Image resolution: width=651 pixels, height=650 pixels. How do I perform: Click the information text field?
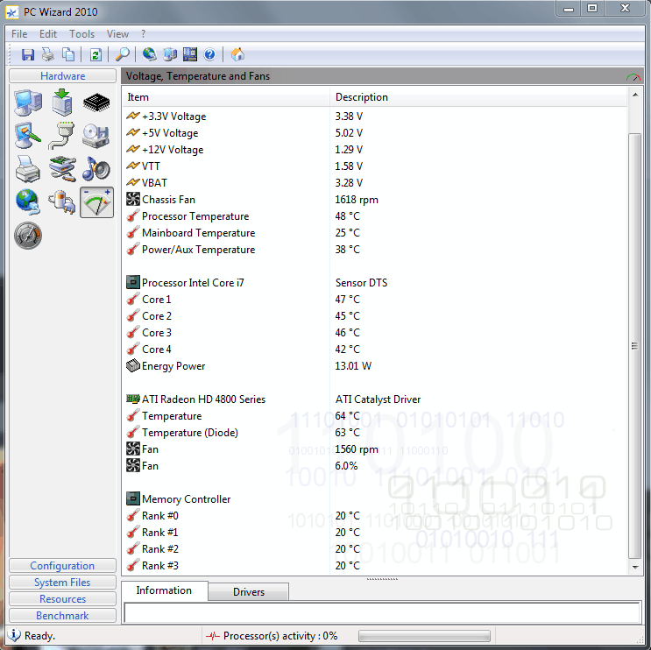click(382, 612)
